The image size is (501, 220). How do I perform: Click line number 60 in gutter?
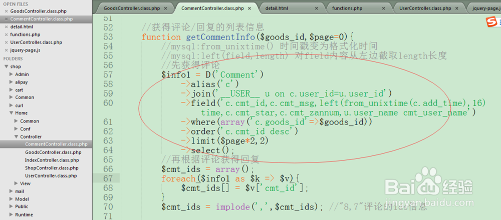[x=108, y=103]
